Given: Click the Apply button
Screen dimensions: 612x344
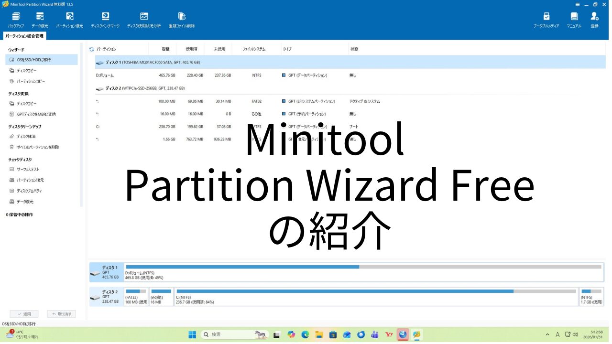Looking at the screenshot, I should (x=24, y=314).
